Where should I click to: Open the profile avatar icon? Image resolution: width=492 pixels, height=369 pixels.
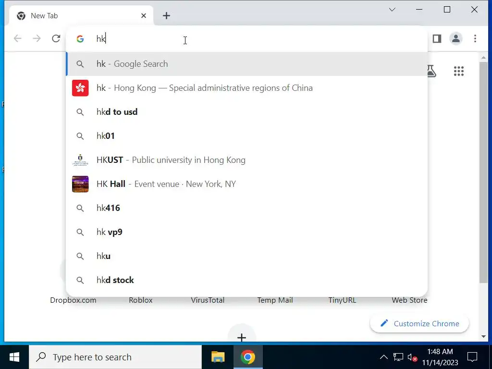coord(456,38)
